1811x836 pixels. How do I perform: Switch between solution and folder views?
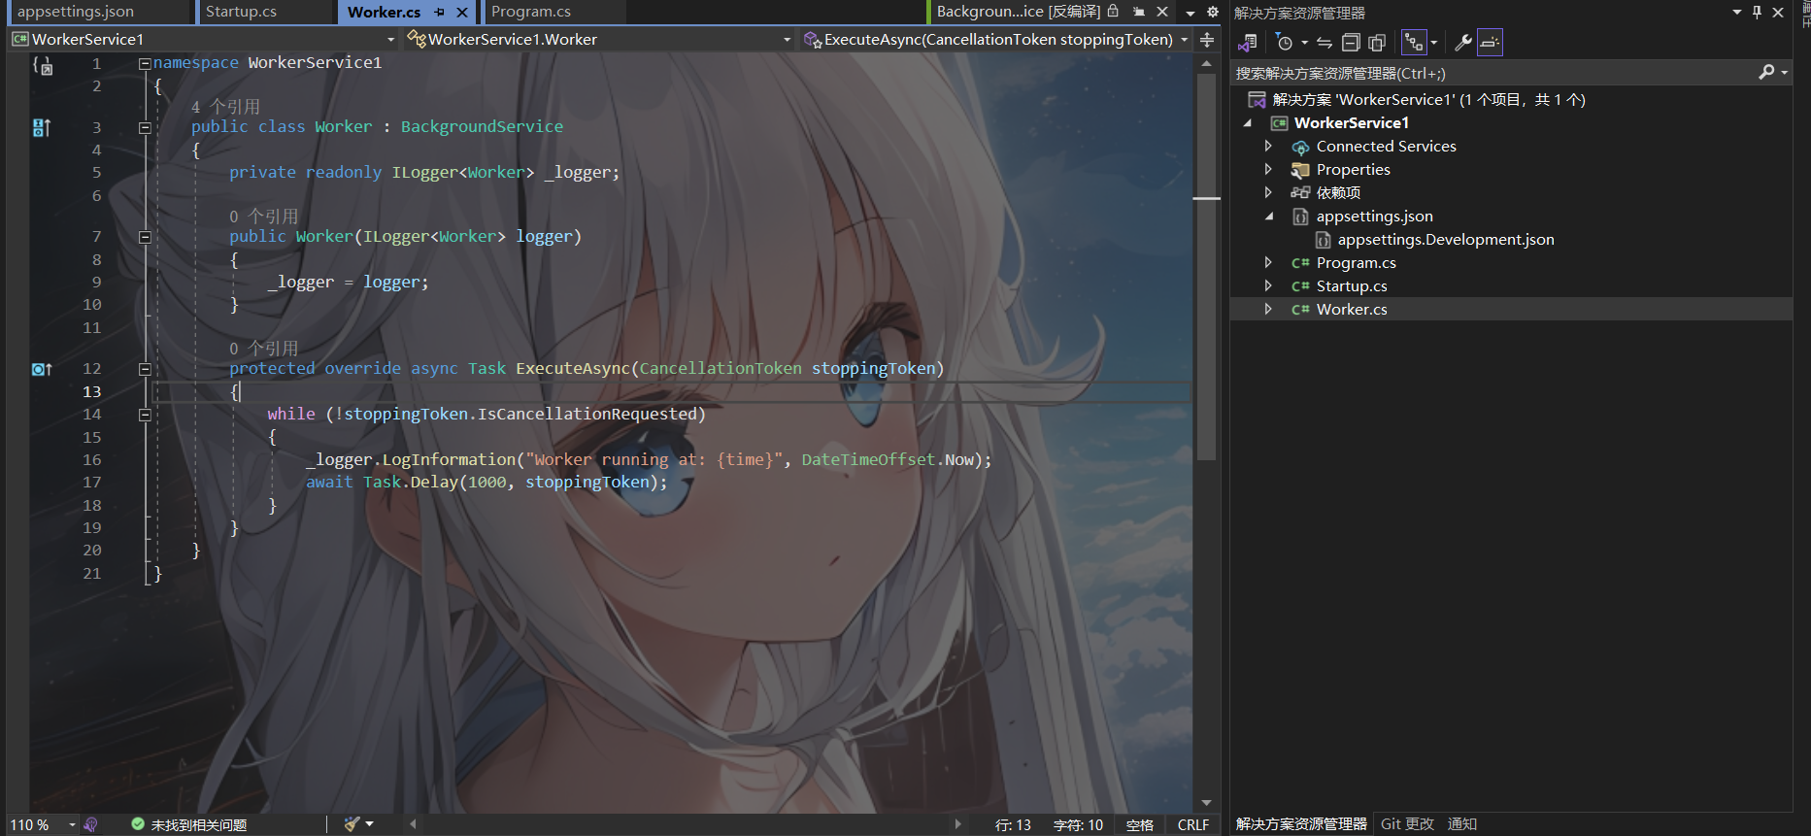[1248, 42]
